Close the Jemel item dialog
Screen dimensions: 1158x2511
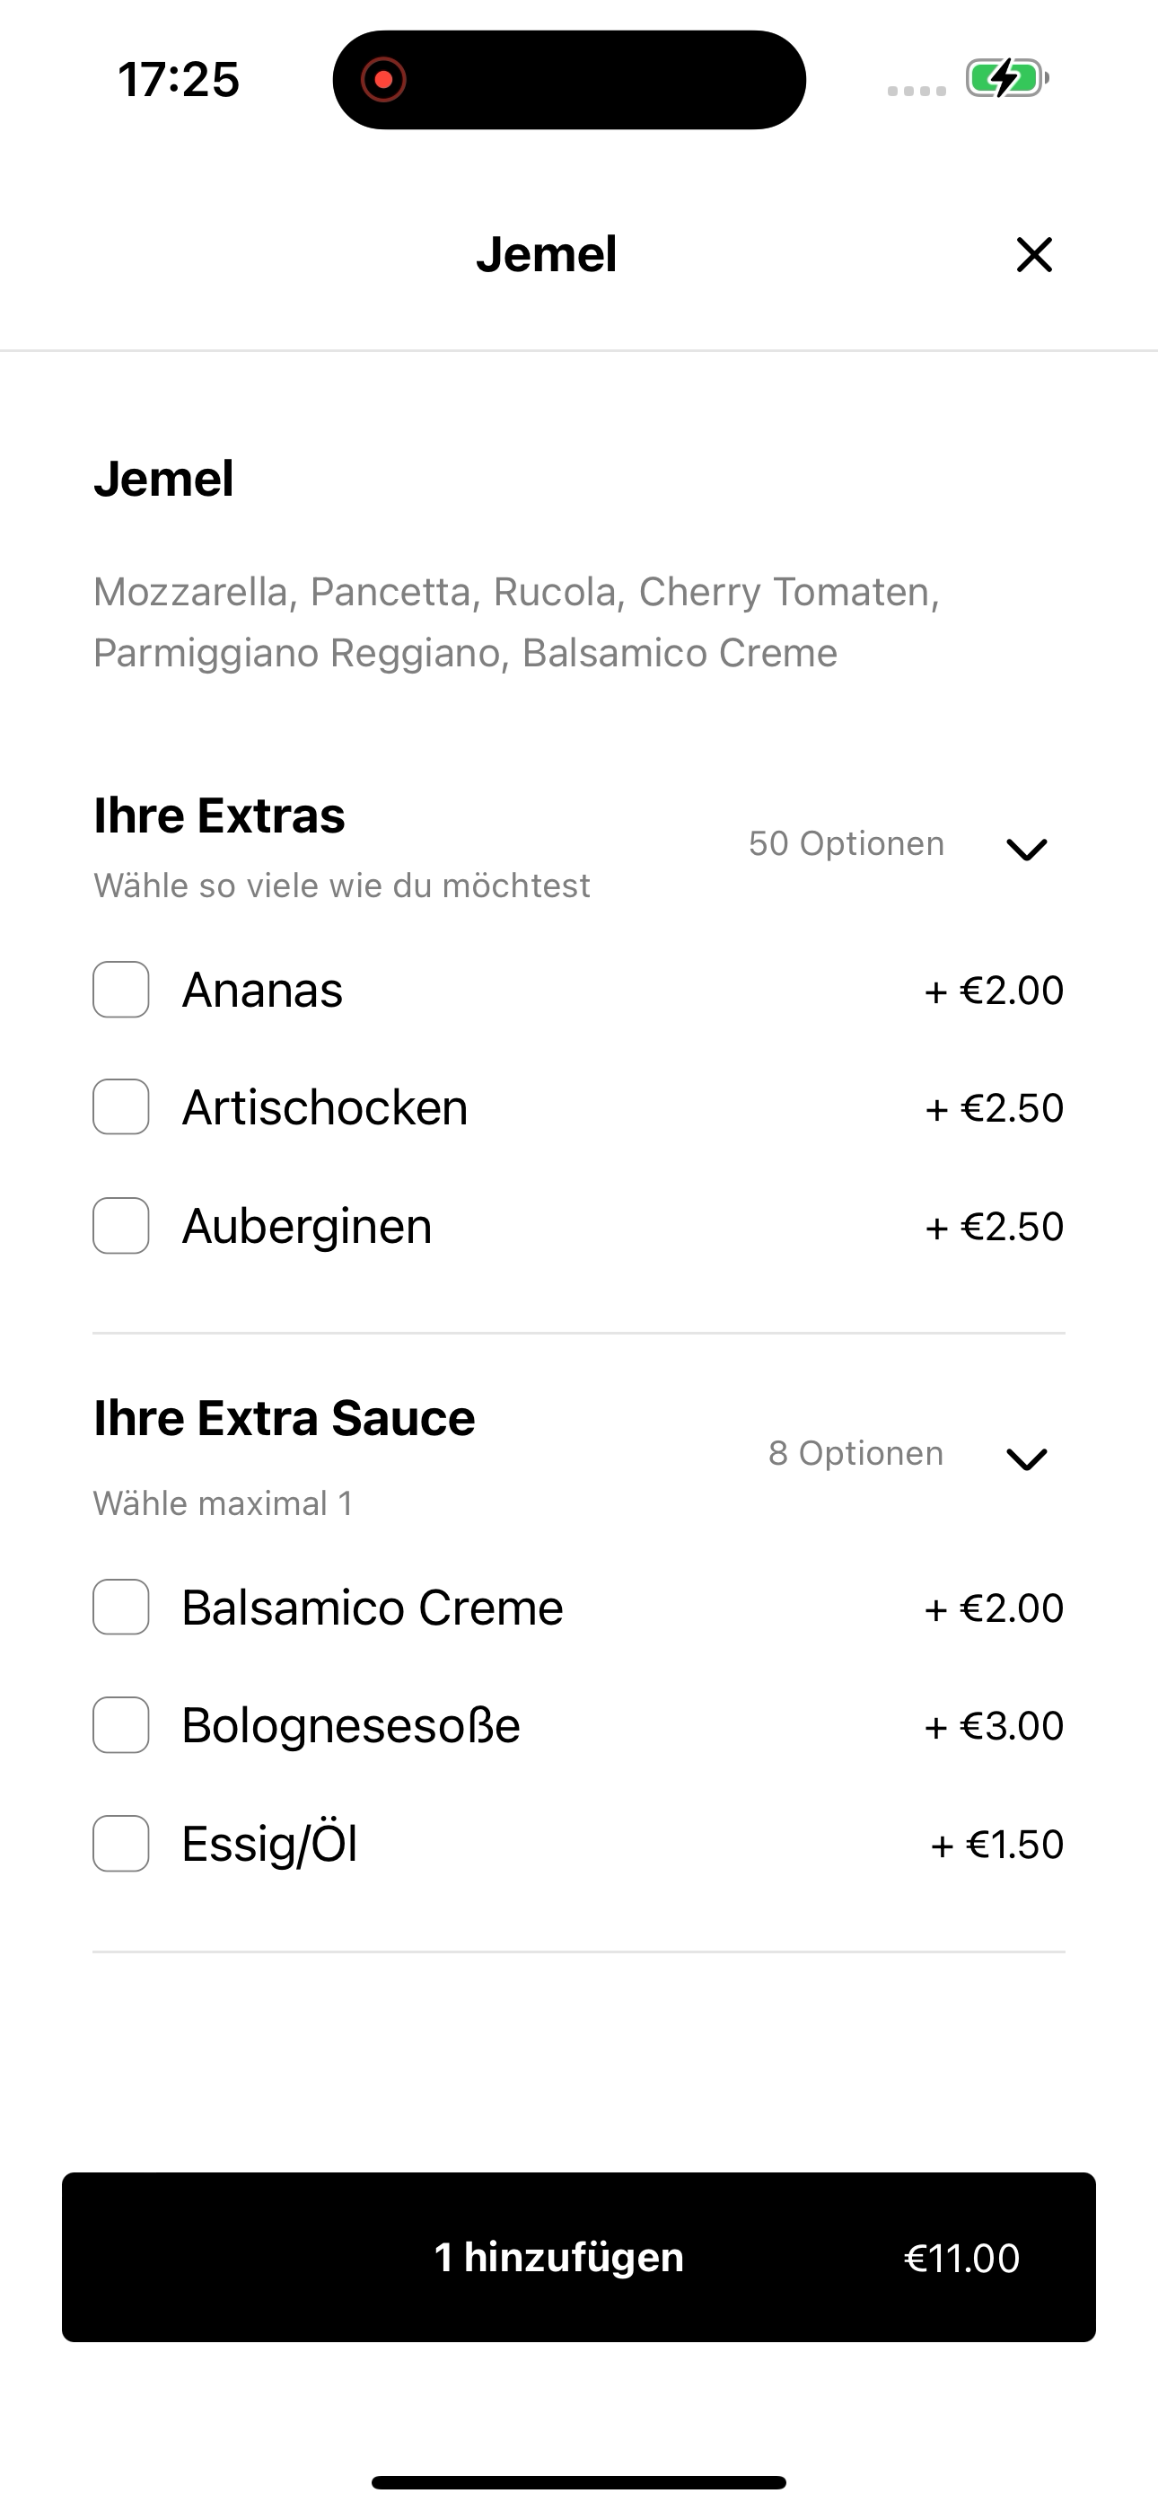click(1034, 254)
